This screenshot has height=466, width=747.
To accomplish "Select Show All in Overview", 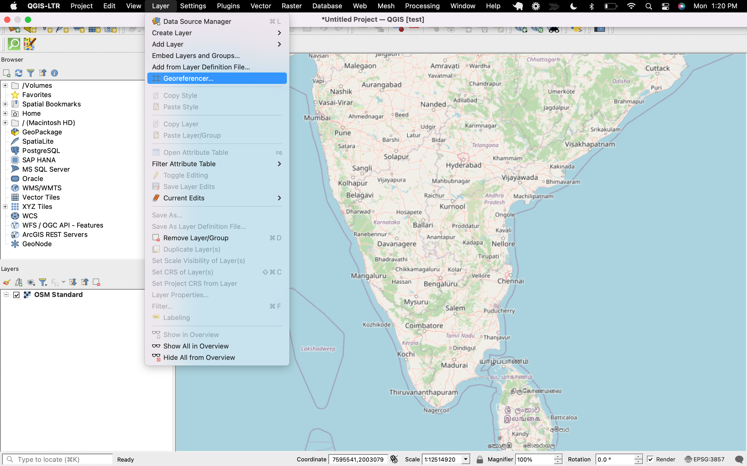I will [x=217, y=346].
